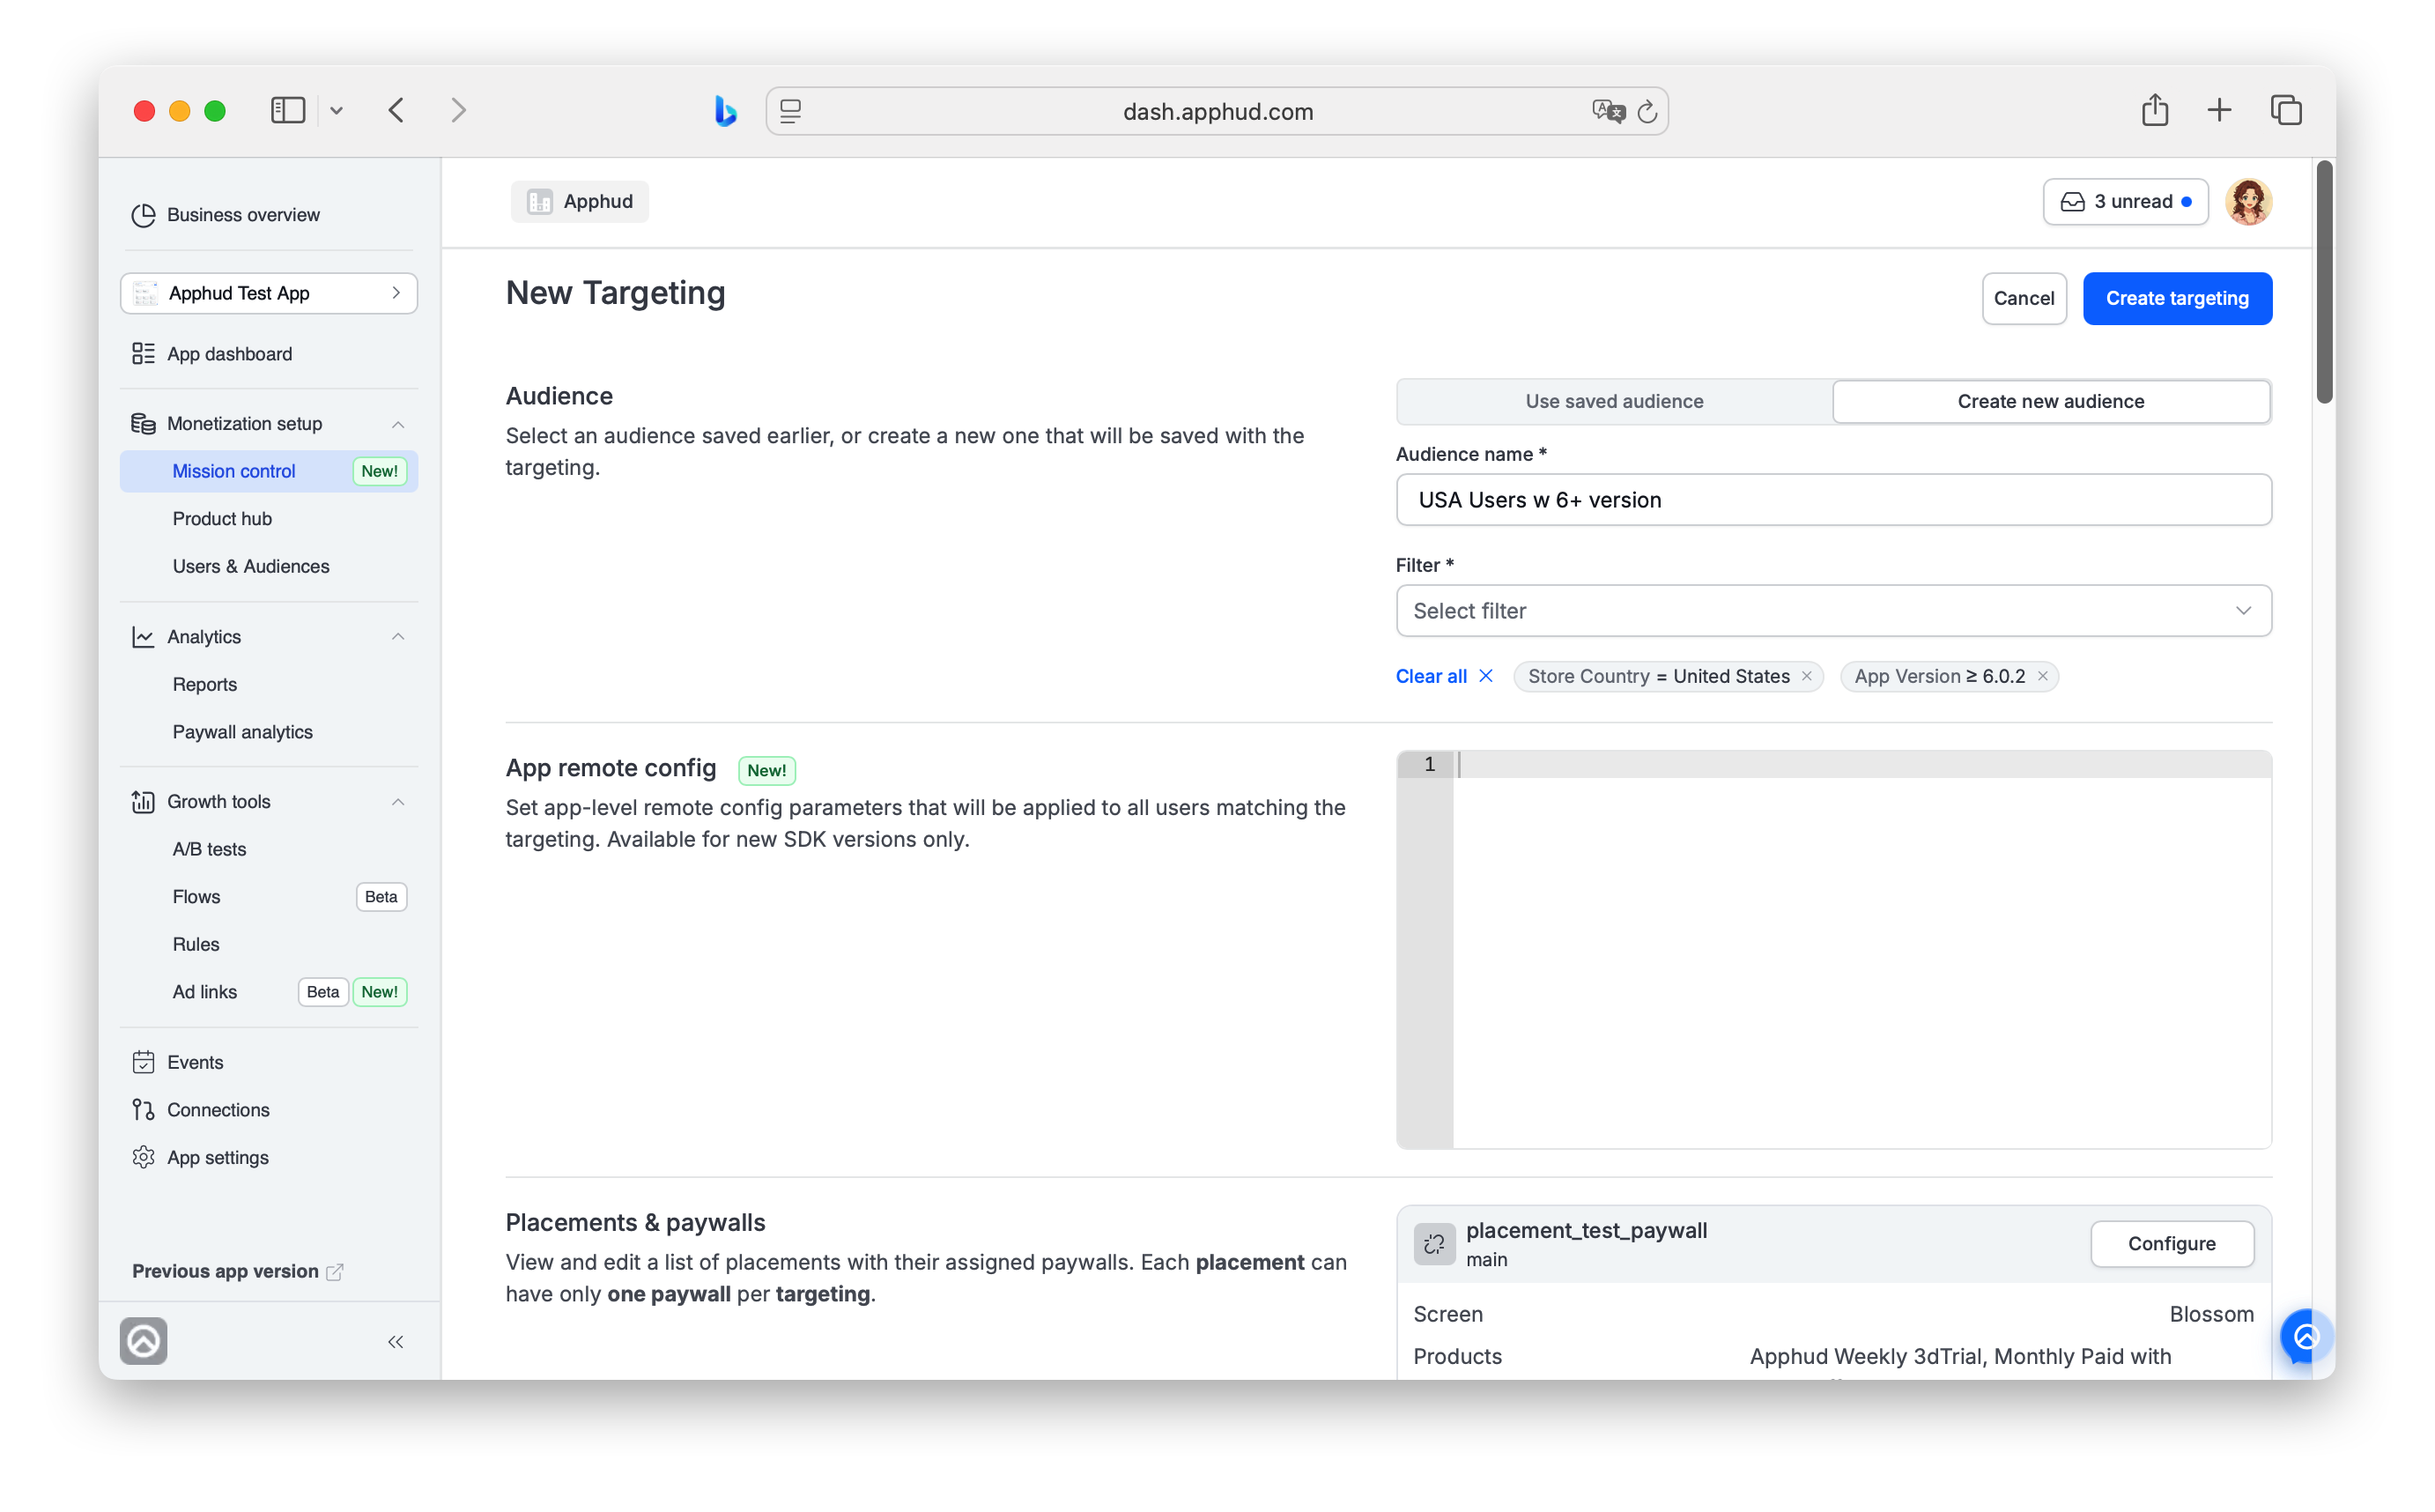Click the Apphud breadcrumb chip
This screenshot has height=1512, width=2435.
click(x=580, y=202)
